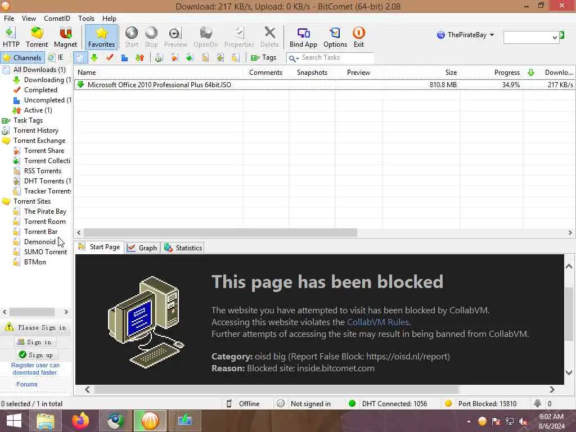The width and height of the screenshot is (576, 432).
Task: Click the Start Page pane's scroll down arrow
Action: (x=569, y=372)
